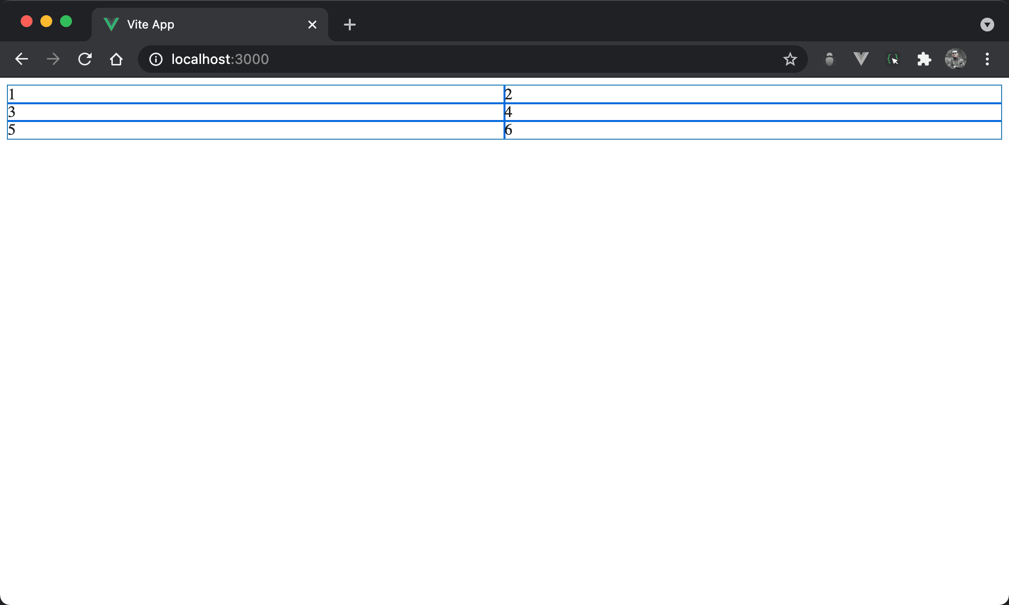This screenshot has width=1009, height=605.
Task: Expand the tab search dropdown arrow
Action: [987, 25]
